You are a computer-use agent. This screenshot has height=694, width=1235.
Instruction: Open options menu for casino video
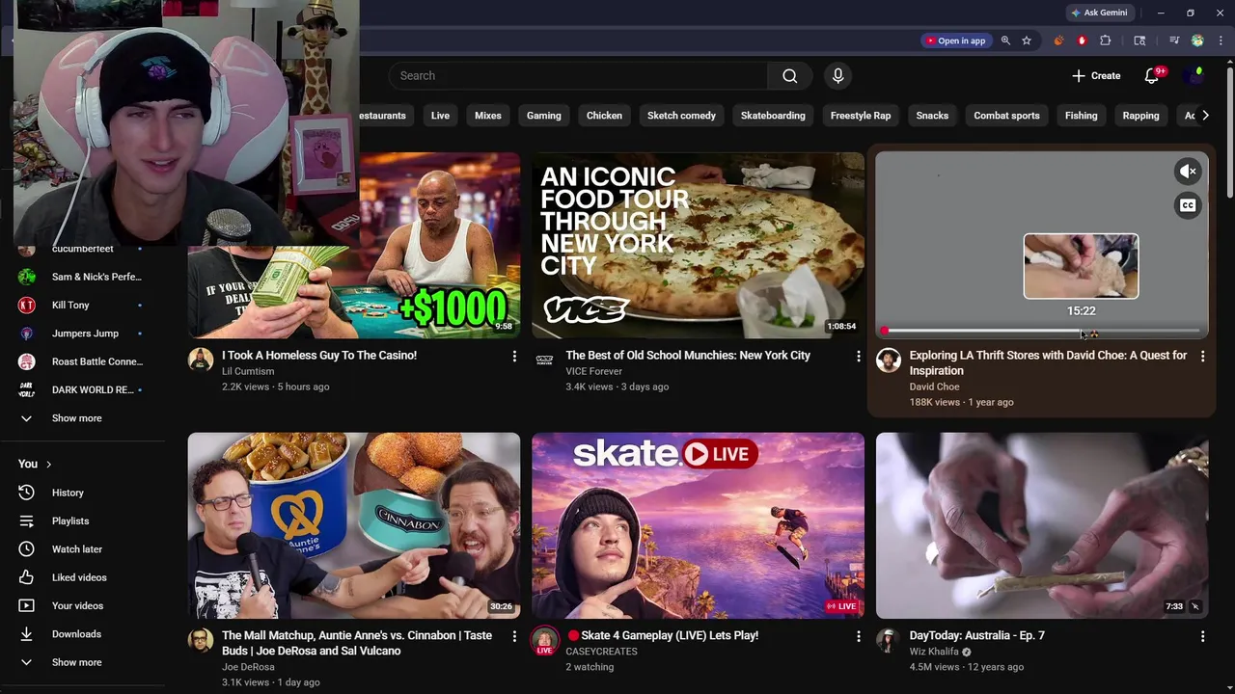[514, 357]
